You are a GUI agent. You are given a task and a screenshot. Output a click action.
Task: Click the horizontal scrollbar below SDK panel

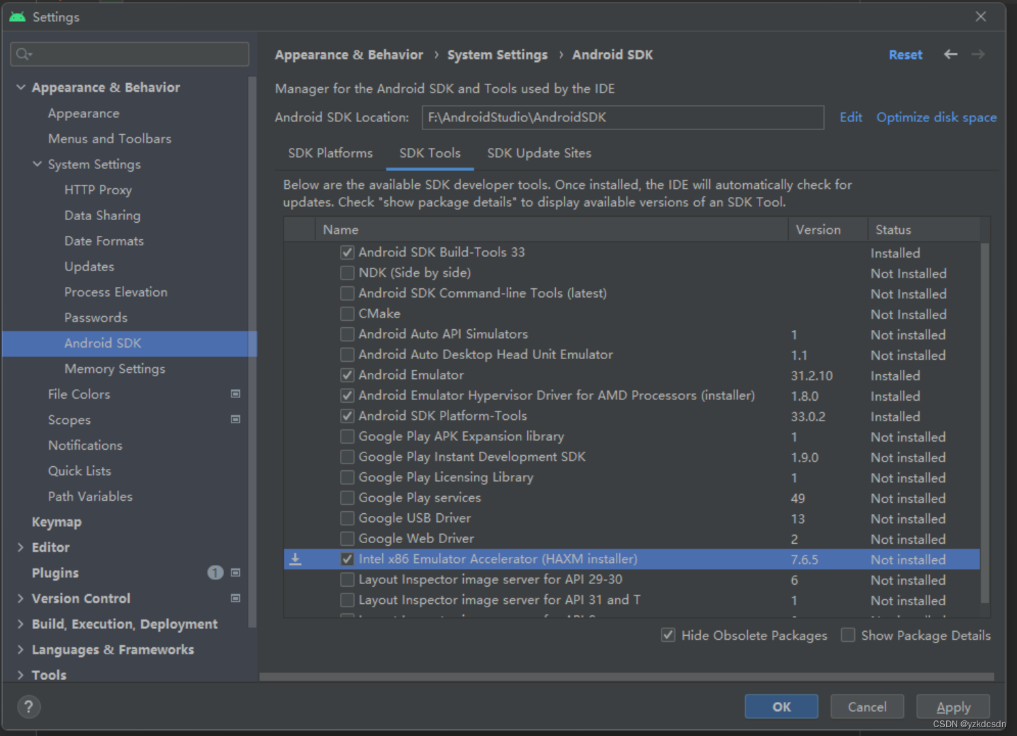click(x=627, y=677)
